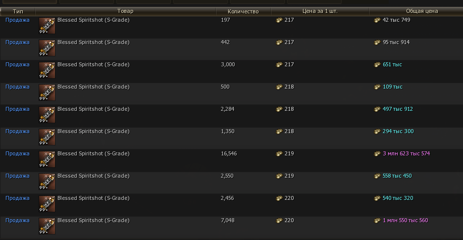Select the item icon in the 1,350 quantity row
The image size is (463, 240).
[x=47, y=137]
